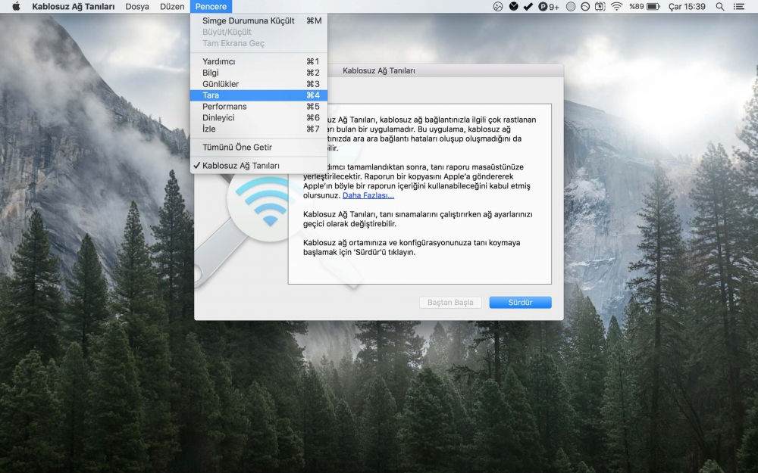This screenshot has height=473, width=758.
Task: Choose İzle from the Pencere menu
Action: click(x=258, y=129)
